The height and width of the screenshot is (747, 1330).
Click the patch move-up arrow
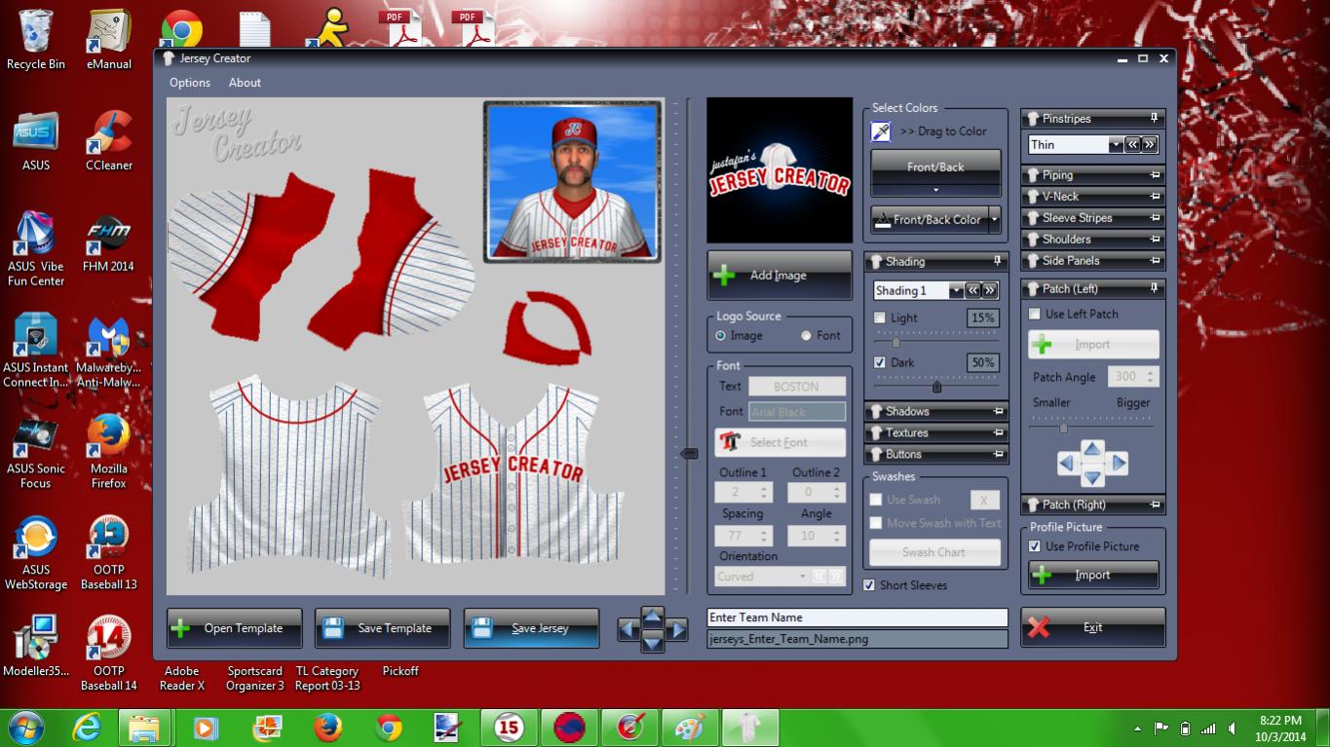(x=1092, y=449)
